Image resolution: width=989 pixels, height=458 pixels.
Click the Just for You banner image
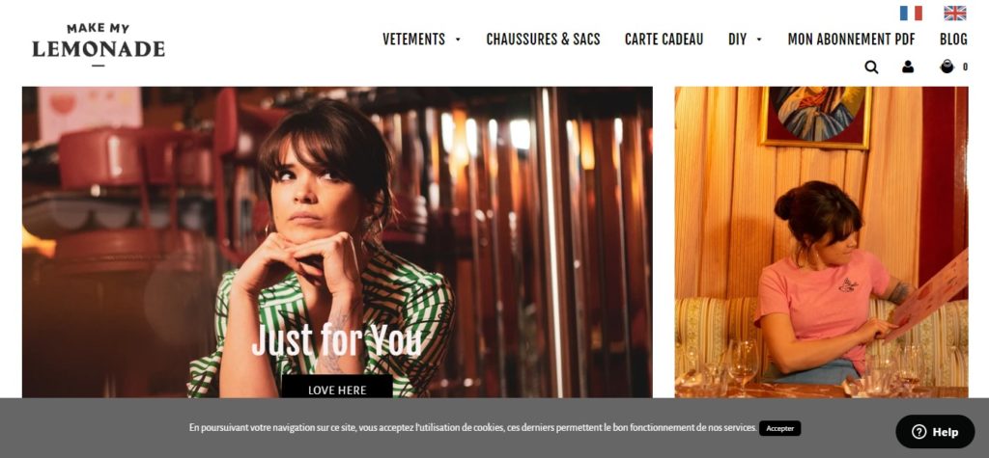pyautogui.click(x=337, y=242)
